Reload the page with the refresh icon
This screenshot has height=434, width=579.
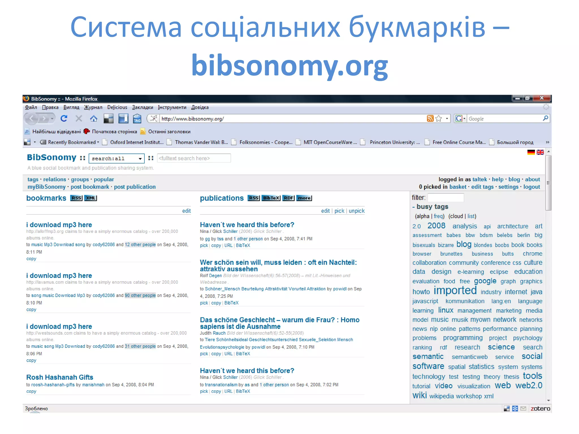[64, 118]
